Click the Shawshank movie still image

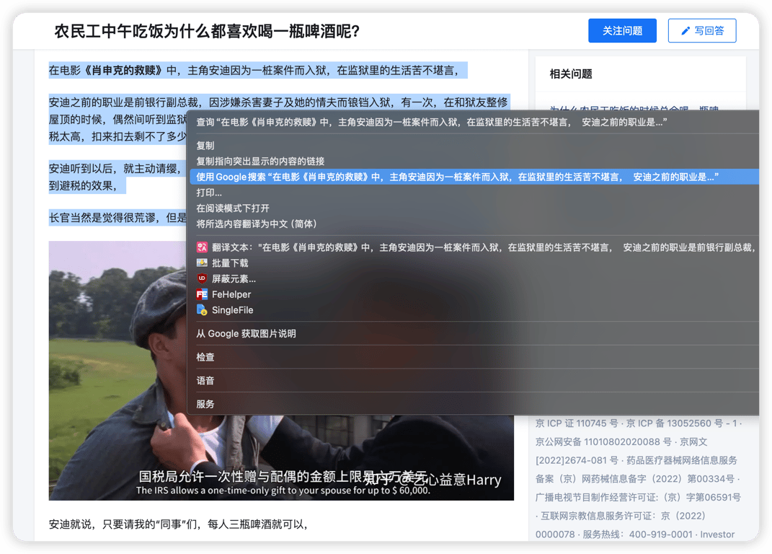(x=118, y=369)
